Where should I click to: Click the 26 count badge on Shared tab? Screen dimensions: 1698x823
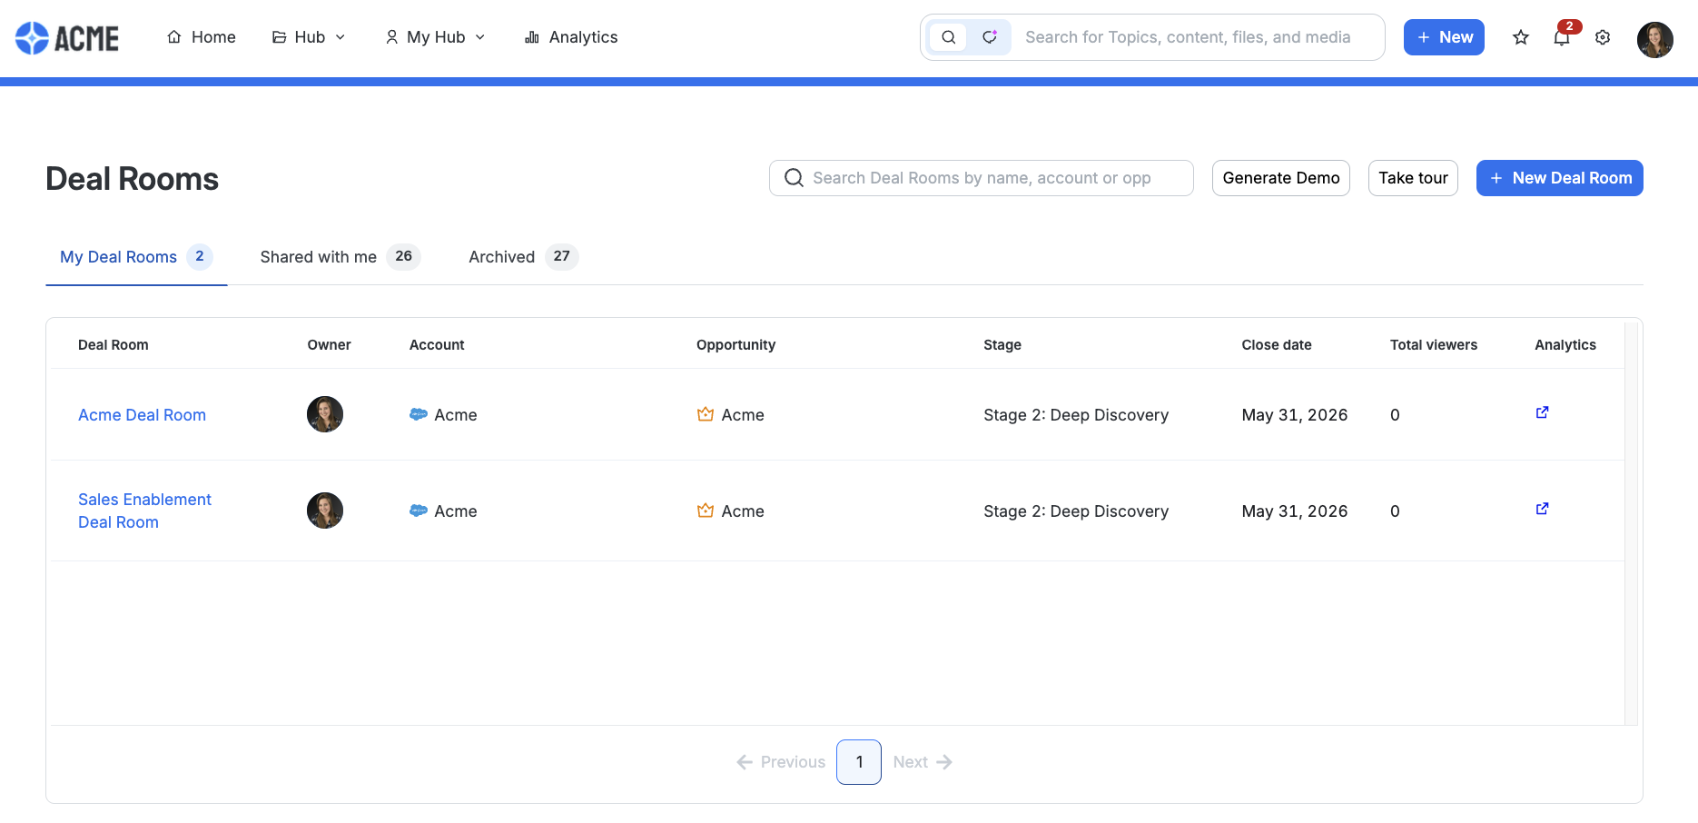[x=404, y=257]
